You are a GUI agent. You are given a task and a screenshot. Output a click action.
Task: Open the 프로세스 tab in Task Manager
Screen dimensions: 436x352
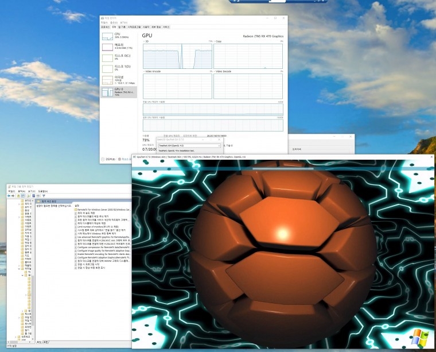pos(105,27)
